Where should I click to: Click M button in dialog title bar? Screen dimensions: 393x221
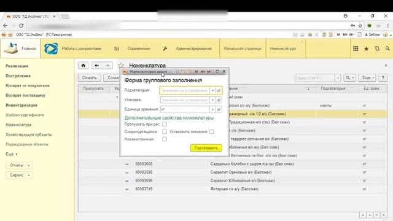pyautogui.click(x=196, y=72)
